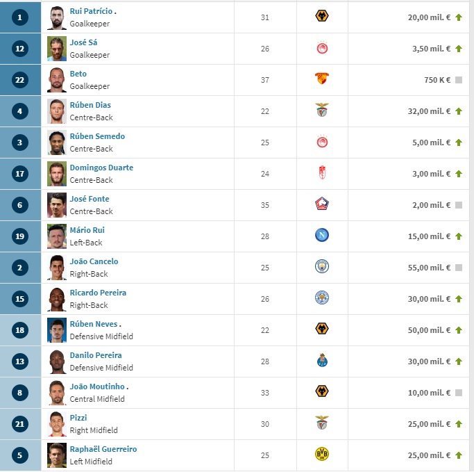Click the Wolves club crest beside Rui Patrício
Screen dimensions: 474x472
(x=321, y=16)
